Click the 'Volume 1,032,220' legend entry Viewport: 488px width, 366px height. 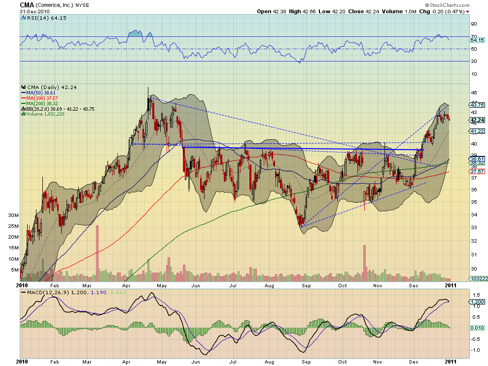coord(45,114)
